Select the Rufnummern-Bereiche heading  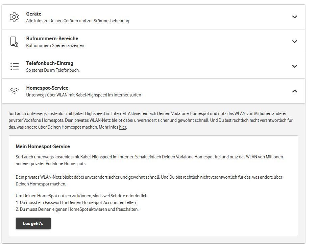(x=52, y=39)
